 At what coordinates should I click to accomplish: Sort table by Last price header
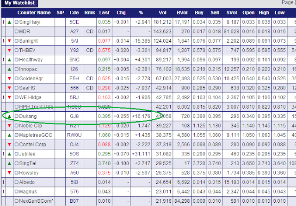[x=105, y=13]
